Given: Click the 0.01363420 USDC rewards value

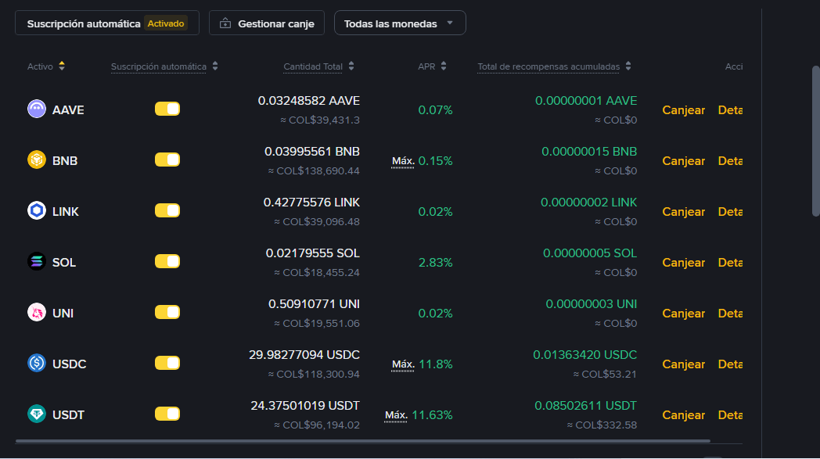Looking at the screenshot, I should tap(585, 354).
